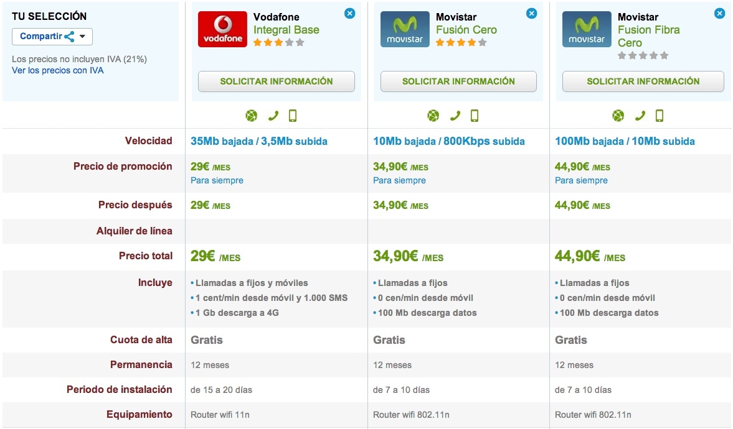Click the Vodafone Precio después 29€ /MES

coord(210,205)
